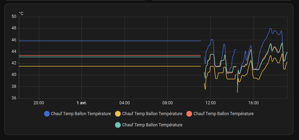
Task: Toggle the red legend circle series
Action: click(189, 114)
